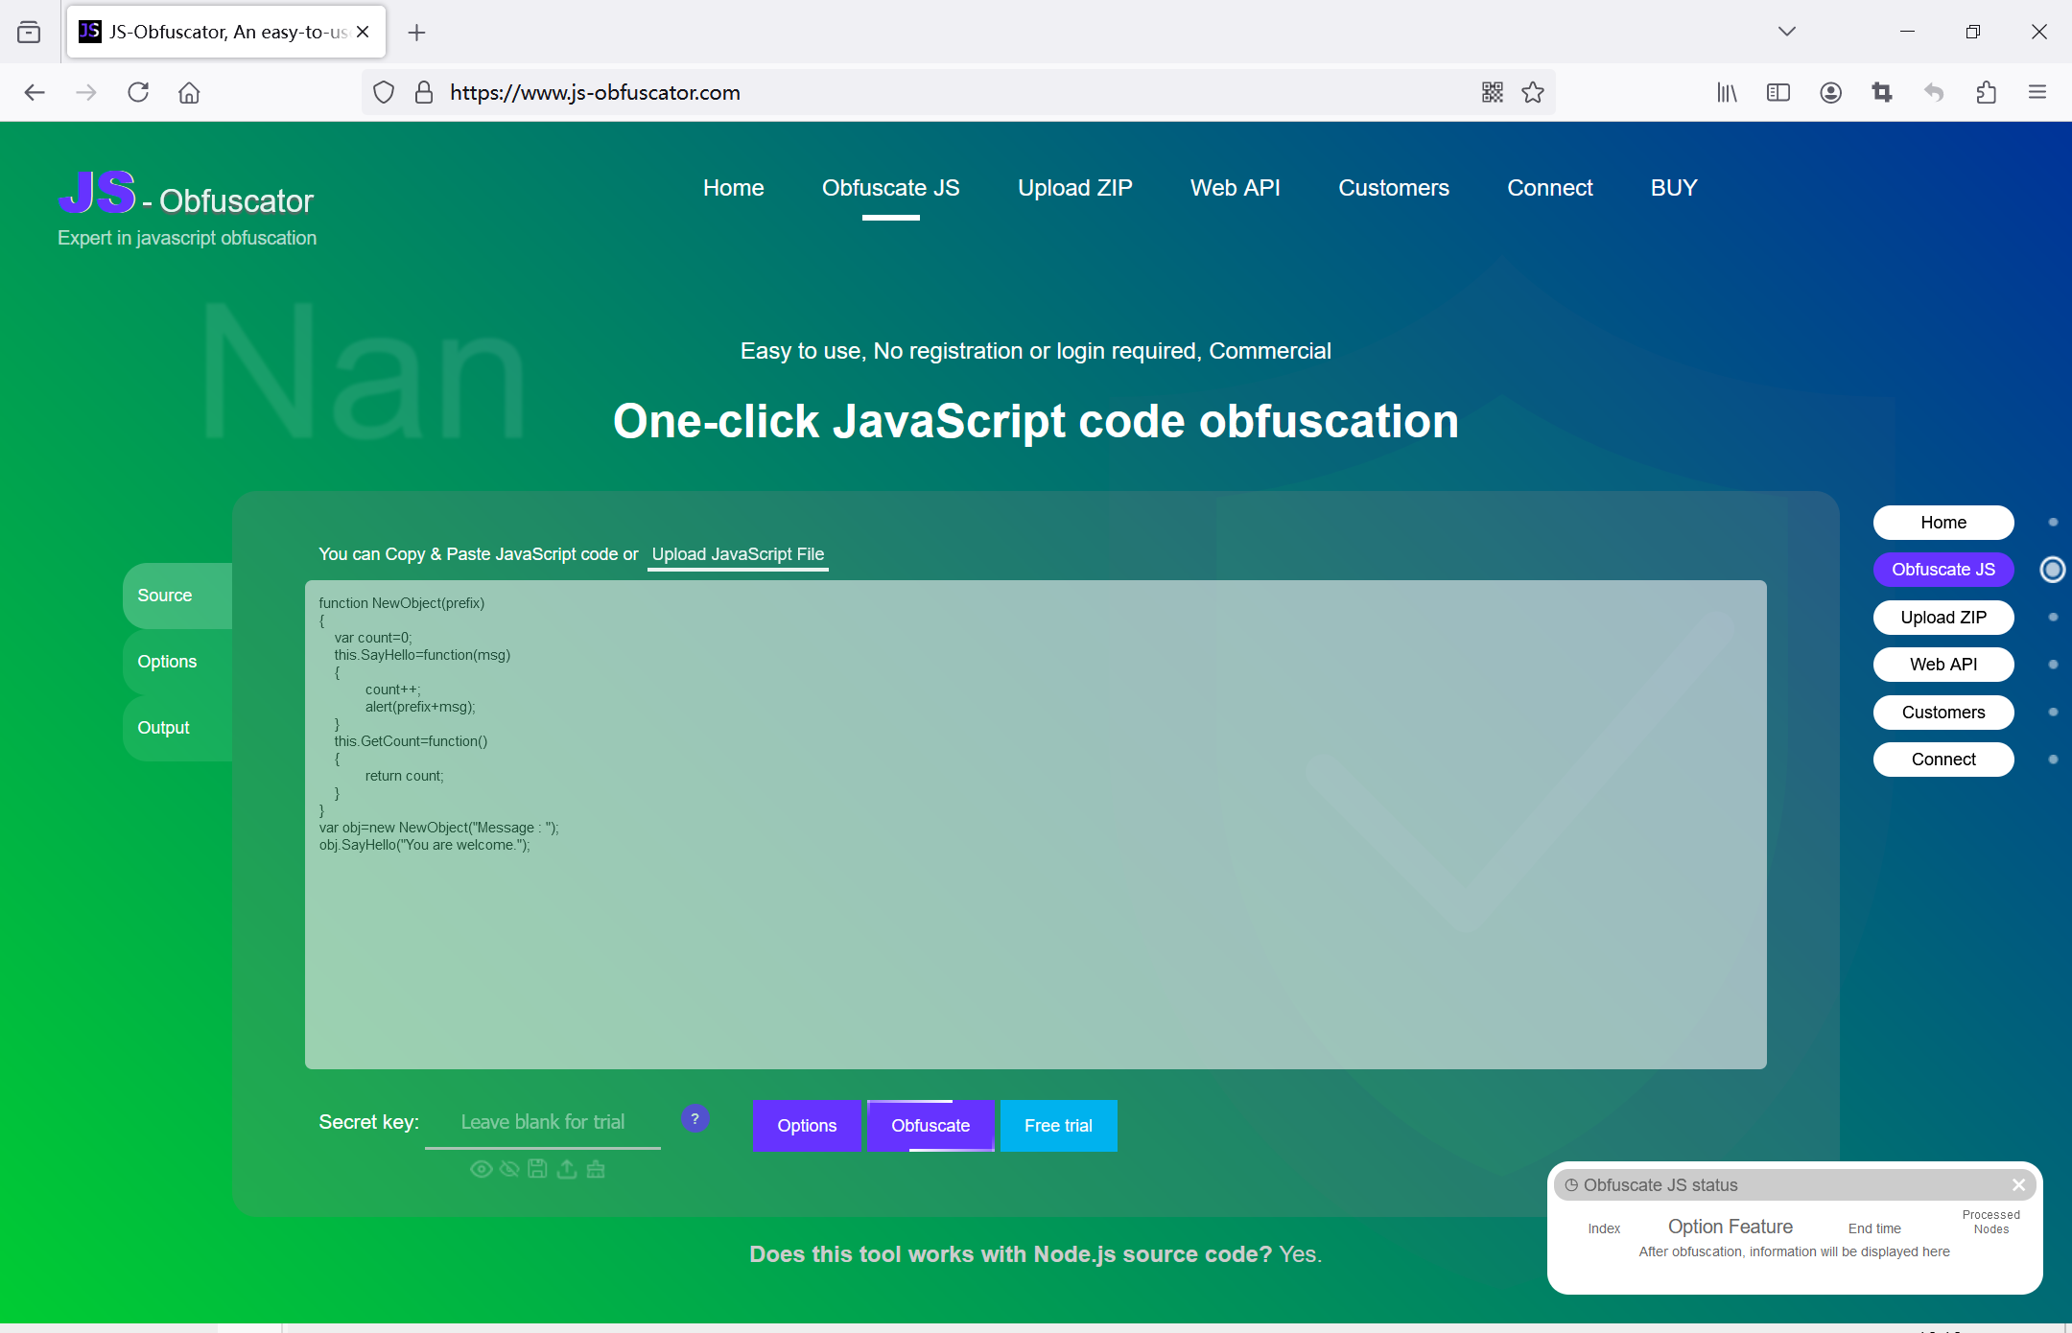The image size is (2072, 1333).
Task: Click the Free trial button
Action: click(1058, 1126)
